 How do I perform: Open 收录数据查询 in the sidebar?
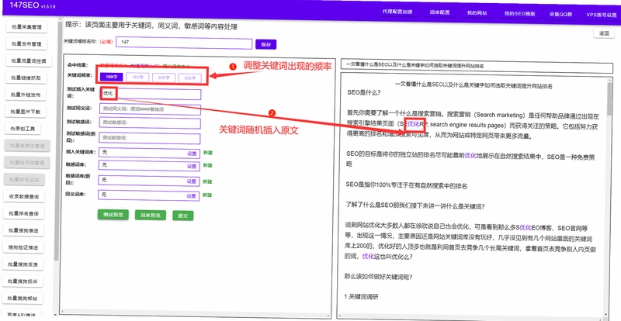click(x=25, y=197)
